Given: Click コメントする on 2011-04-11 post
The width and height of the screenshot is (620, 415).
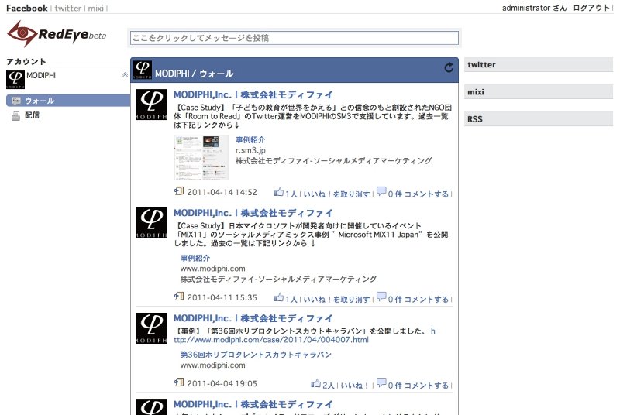Looking at the screenshot, I should pos(426,300).
